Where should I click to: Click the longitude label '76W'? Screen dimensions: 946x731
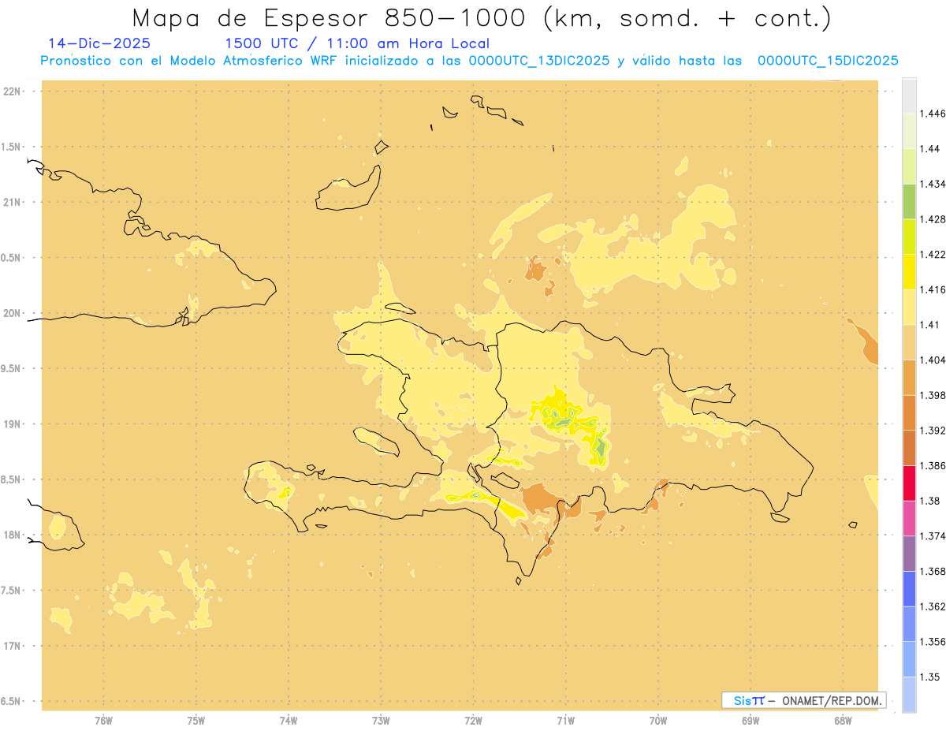(103, 720)
